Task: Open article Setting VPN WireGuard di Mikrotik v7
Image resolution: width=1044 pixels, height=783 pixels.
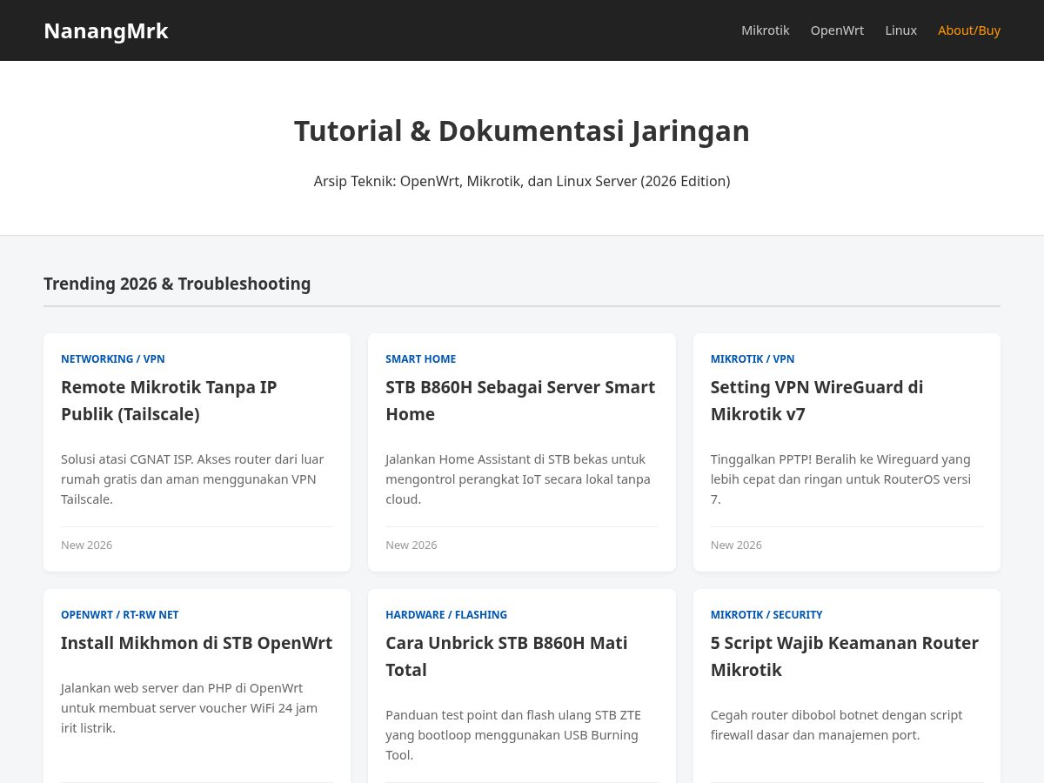Action: coord(817,400)
